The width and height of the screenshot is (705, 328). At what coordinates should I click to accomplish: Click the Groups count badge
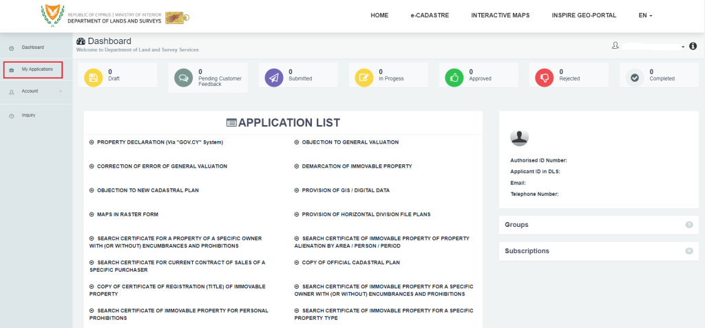tap(689, 225)
